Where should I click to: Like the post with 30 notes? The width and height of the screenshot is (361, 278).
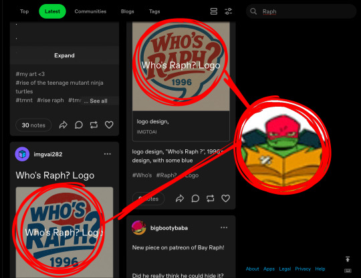coord(109,125)
